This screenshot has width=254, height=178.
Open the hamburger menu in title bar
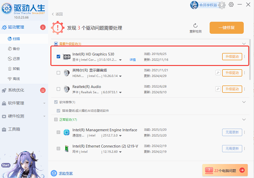click(x=240, y=5)
